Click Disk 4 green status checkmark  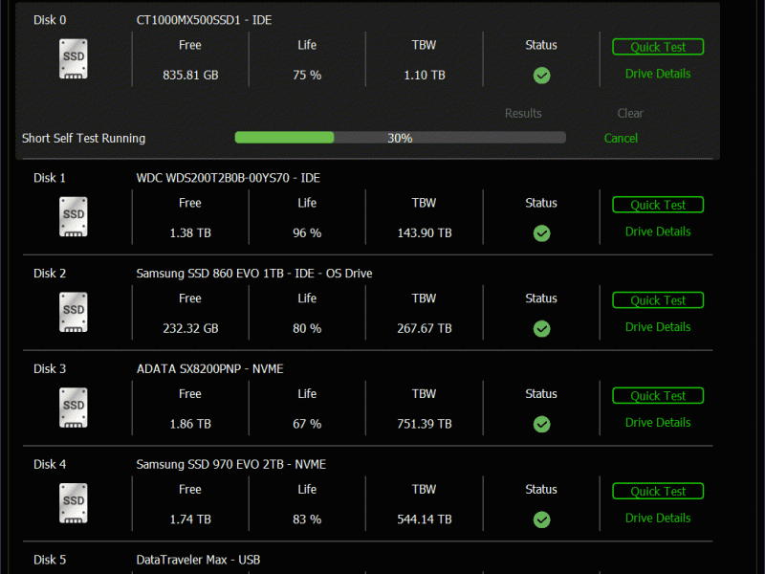541,519
